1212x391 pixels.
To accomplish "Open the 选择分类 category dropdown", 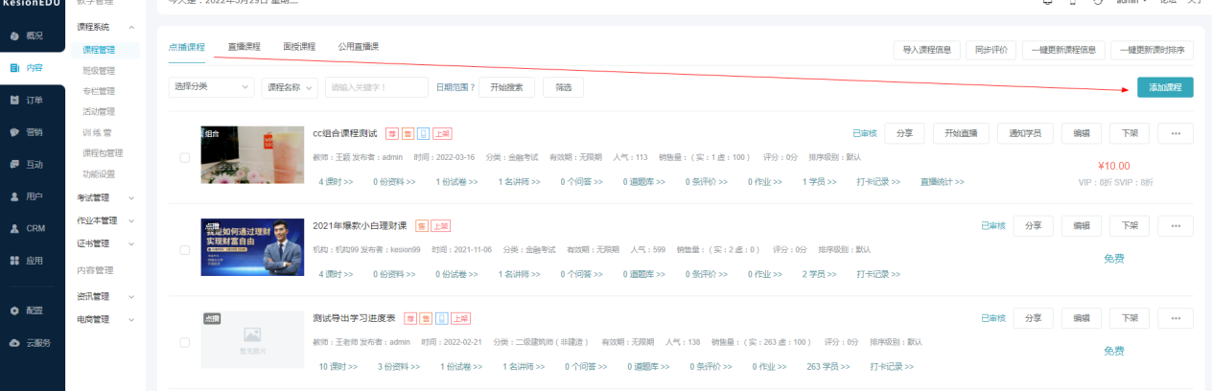I will (211, 87).
